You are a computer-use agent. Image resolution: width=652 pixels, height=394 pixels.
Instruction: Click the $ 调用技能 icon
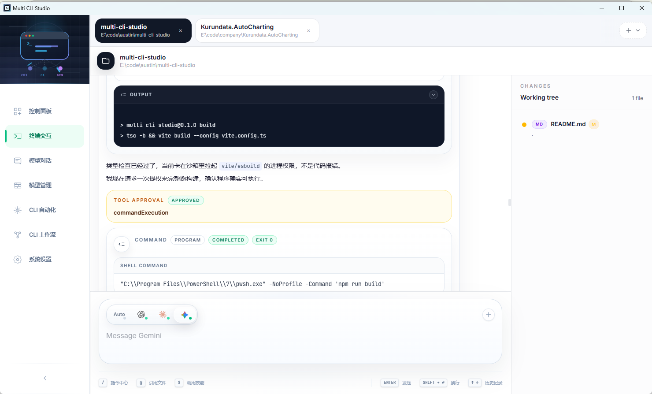(x=179, y=383)
